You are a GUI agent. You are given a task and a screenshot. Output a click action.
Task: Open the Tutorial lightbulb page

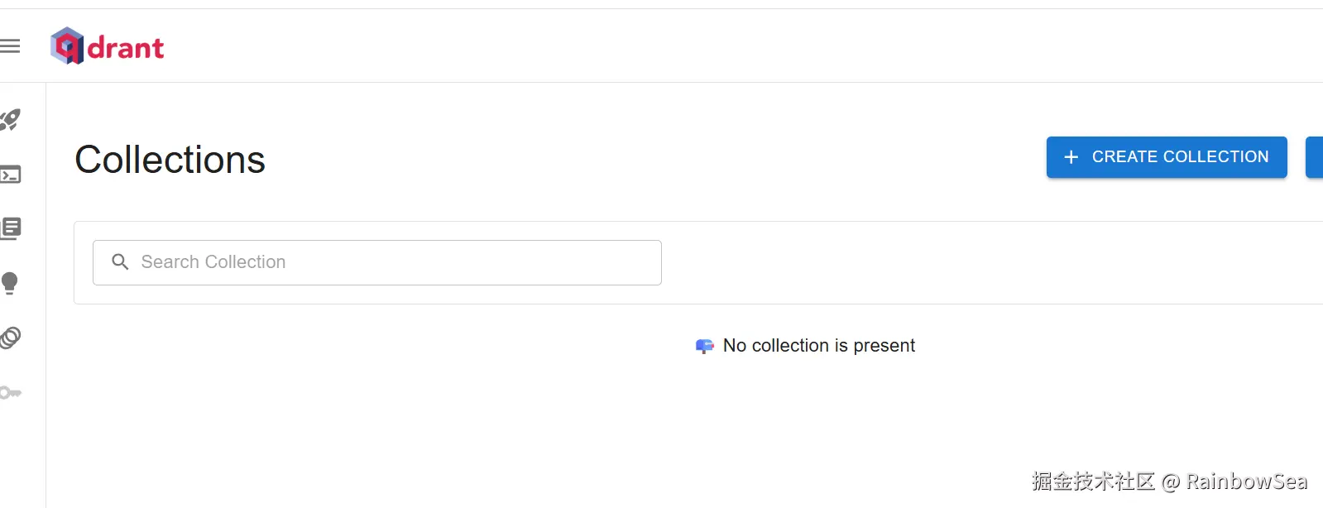tap(10, 283)
